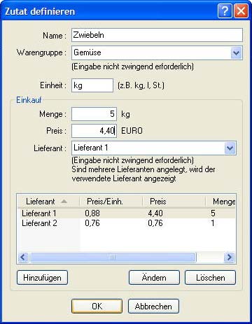The height and width of the screenshot is (324, 252).
Task: Click the Löschen button
Action: click(210, 278)
